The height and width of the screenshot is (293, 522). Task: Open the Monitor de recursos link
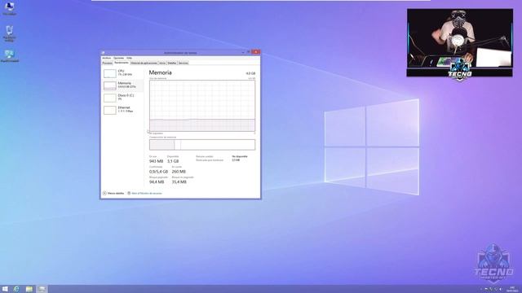point(144,193)
